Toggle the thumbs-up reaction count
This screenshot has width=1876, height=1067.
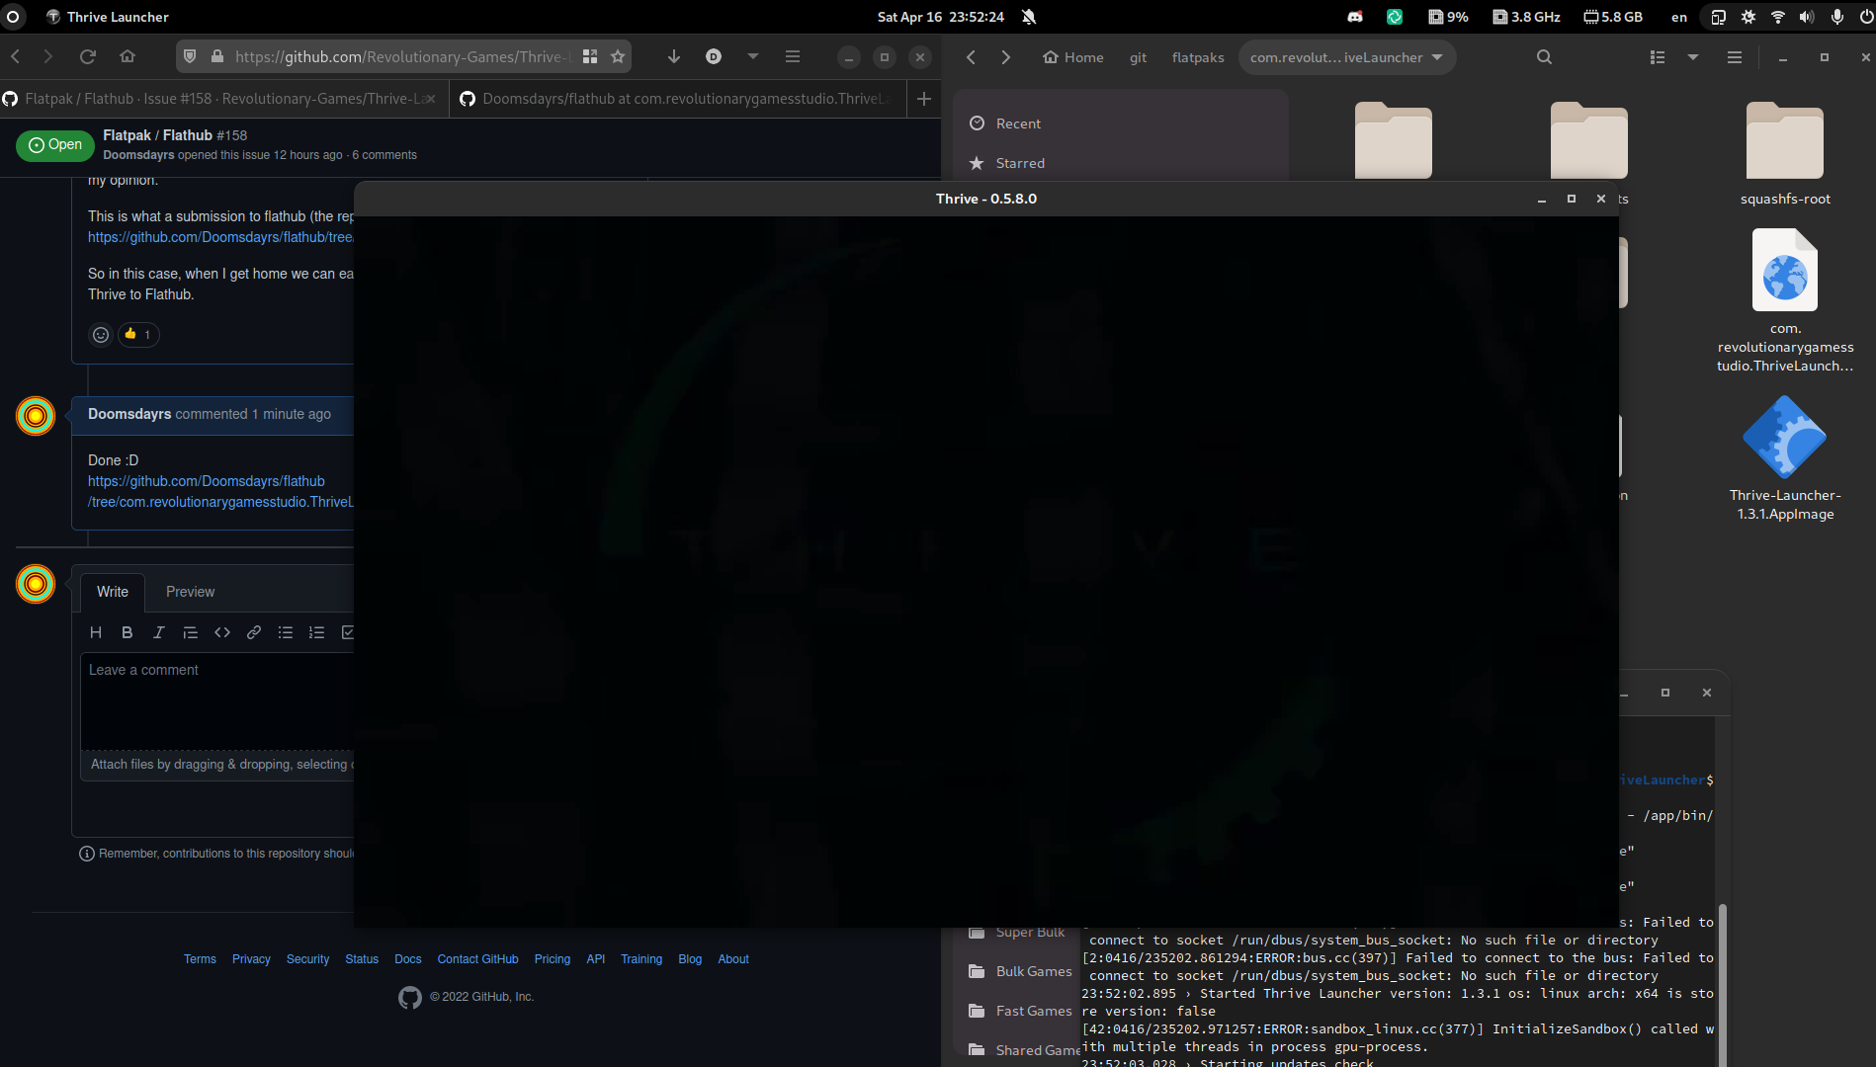point(138,334)
